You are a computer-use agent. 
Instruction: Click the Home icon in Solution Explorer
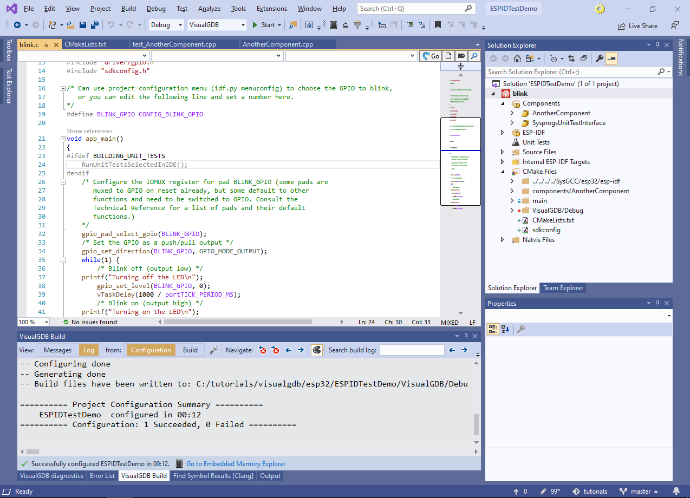517,58
